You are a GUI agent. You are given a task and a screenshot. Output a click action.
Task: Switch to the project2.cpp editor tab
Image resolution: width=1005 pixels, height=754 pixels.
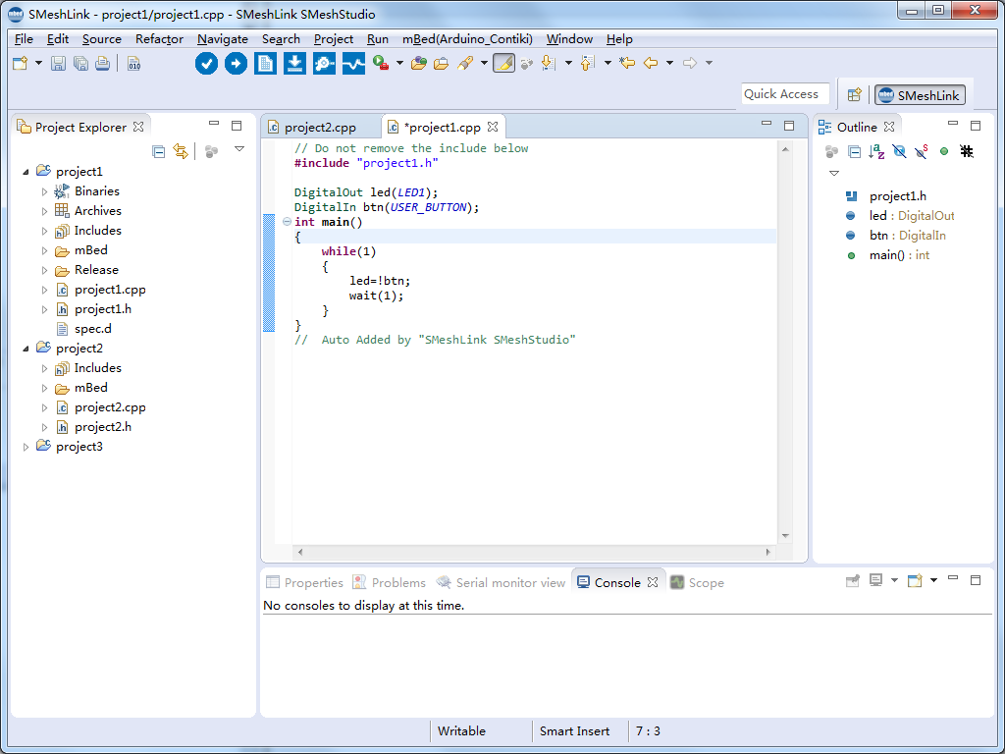pos(321,128)
